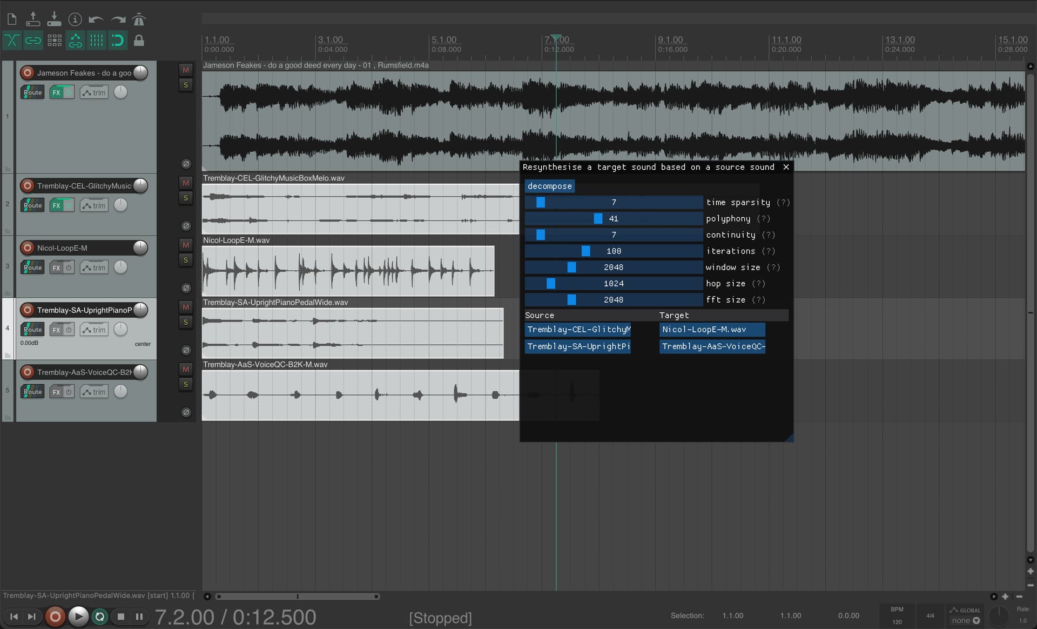Redo the last action
This screenshot has width=1037, height=629.
118,20
